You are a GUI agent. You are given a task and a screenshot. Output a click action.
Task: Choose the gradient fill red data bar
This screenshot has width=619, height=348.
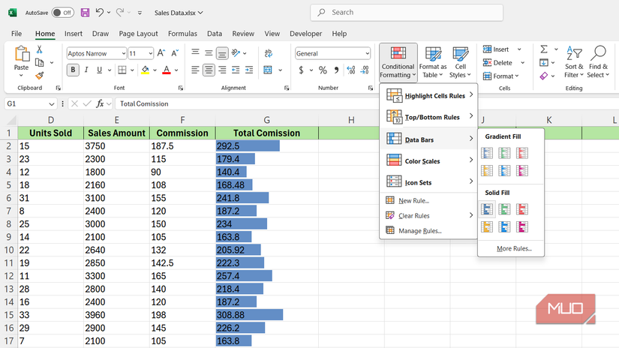pos(521,153)
